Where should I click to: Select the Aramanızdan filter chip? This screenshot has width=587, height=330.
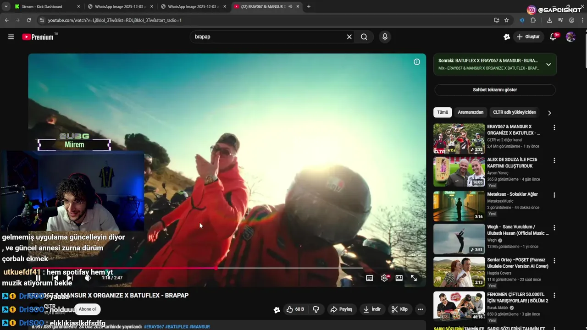point(471,112)
